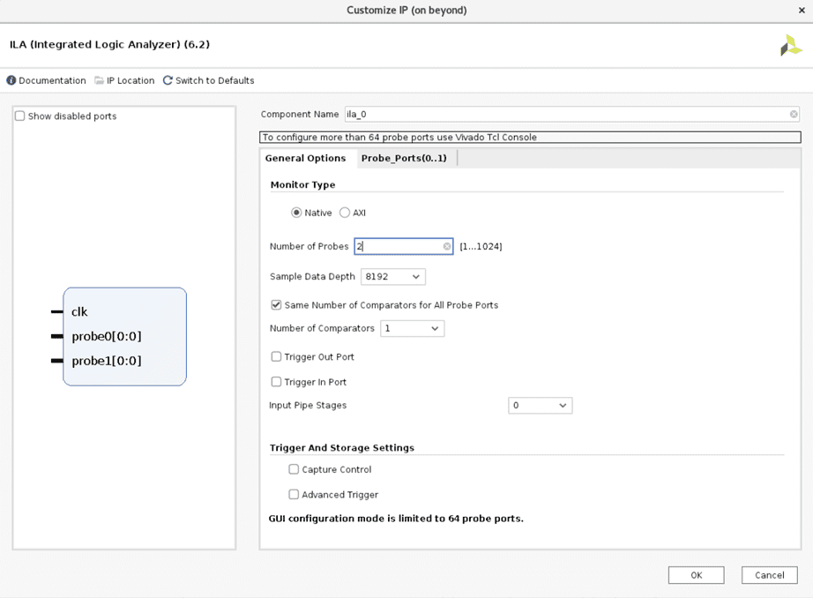Click the IP Location folder icon
813x598 pixels.
[x=99, y=80]
